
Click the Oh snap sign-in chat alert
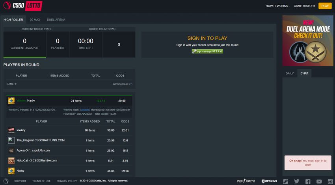point(308,163)
